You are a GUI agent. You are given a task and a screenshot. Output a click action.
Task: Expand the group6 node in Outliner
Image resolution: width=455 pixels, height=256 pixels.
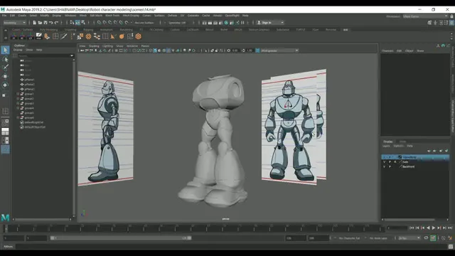point(18,118)
